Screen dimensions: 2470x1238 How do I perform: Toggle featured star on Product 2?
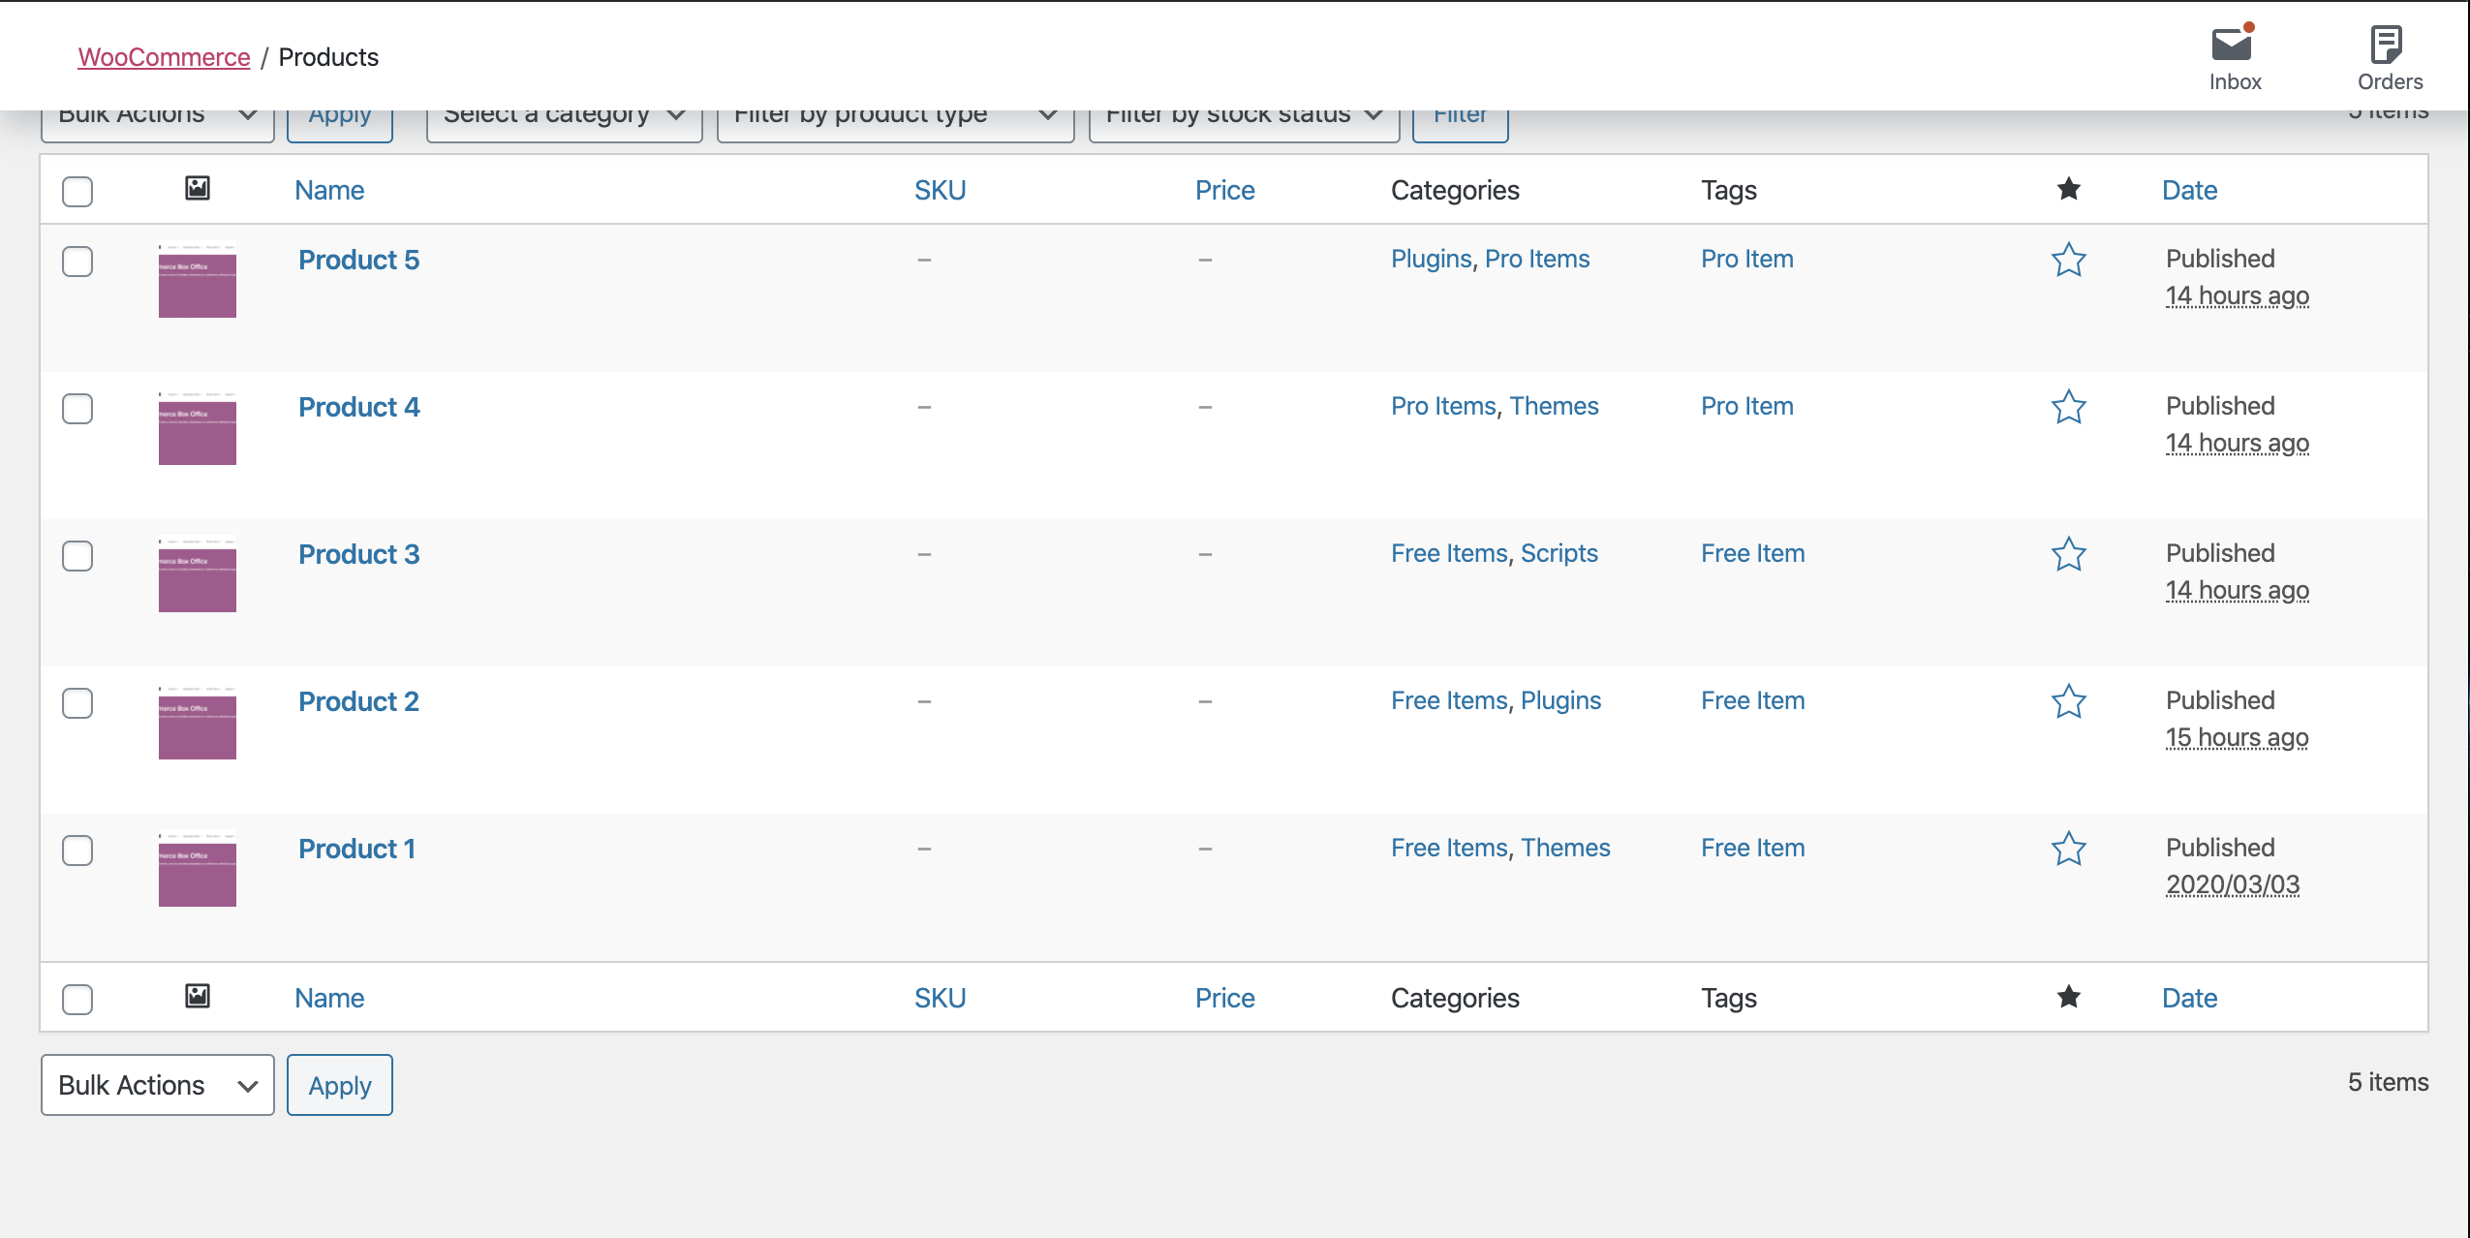point(2068,701)
